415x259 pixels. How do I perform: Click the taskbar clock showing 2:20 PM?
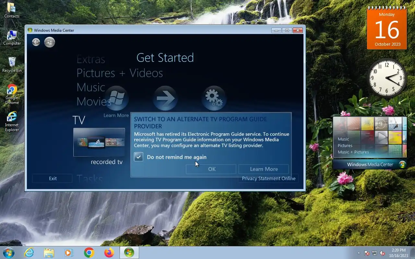click(398, 253)
